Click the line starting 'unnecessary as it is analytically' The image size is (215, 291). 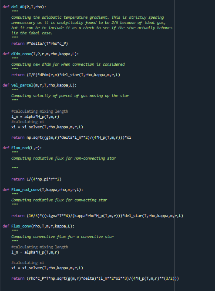point(88,23)
